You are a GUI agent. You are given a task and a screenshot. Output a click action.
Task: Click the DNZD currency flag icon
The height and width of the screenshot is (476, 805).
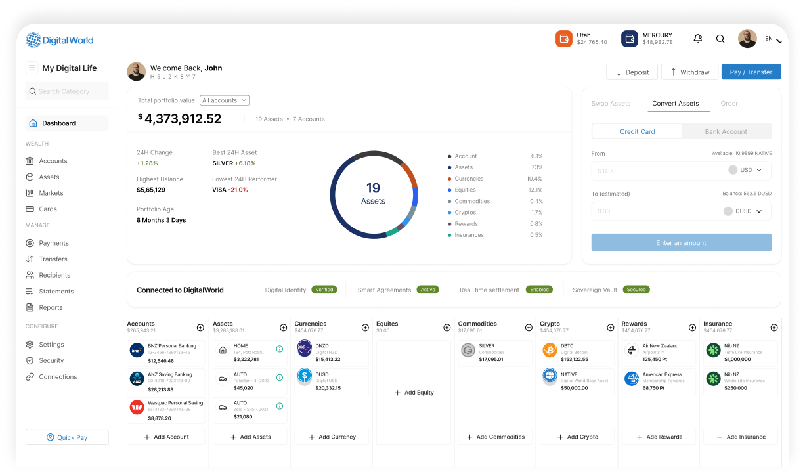tap(305, 349)
